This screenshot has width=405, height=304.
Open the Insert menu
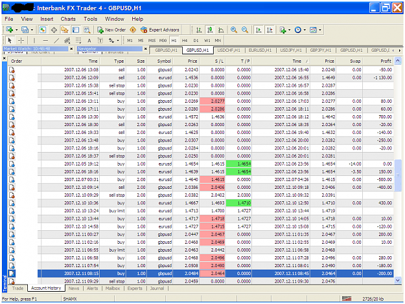click(x=47, y=19)
